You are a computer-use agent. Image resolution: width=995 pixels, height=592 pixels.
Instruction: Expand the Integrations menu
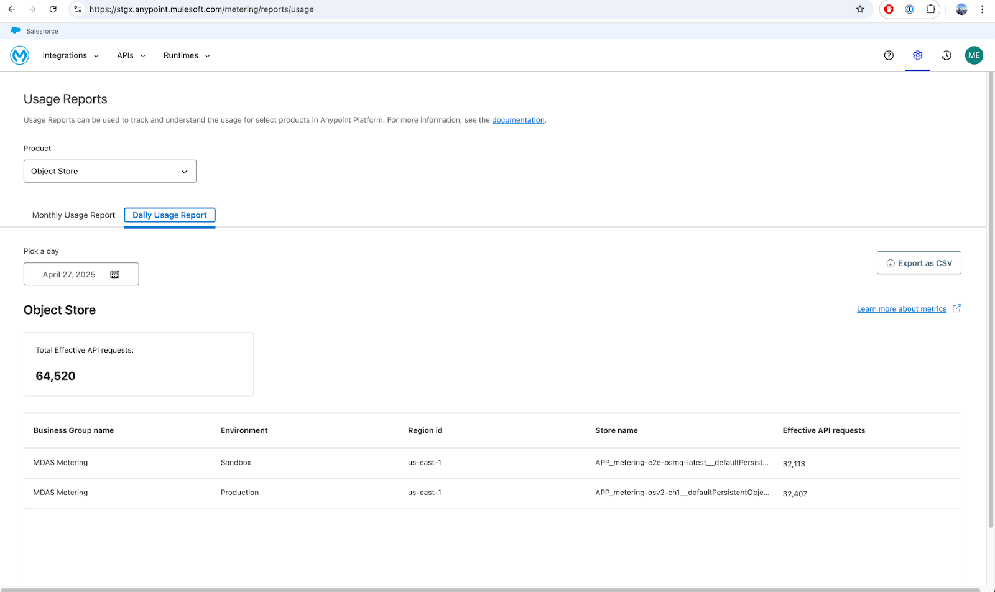pyautogui.click(x=70, y=55)
